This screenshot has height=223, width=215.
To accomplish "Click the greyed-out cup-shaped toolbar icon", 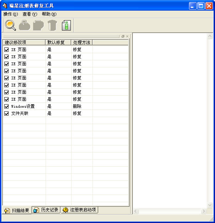I will (x=38, y=26).
